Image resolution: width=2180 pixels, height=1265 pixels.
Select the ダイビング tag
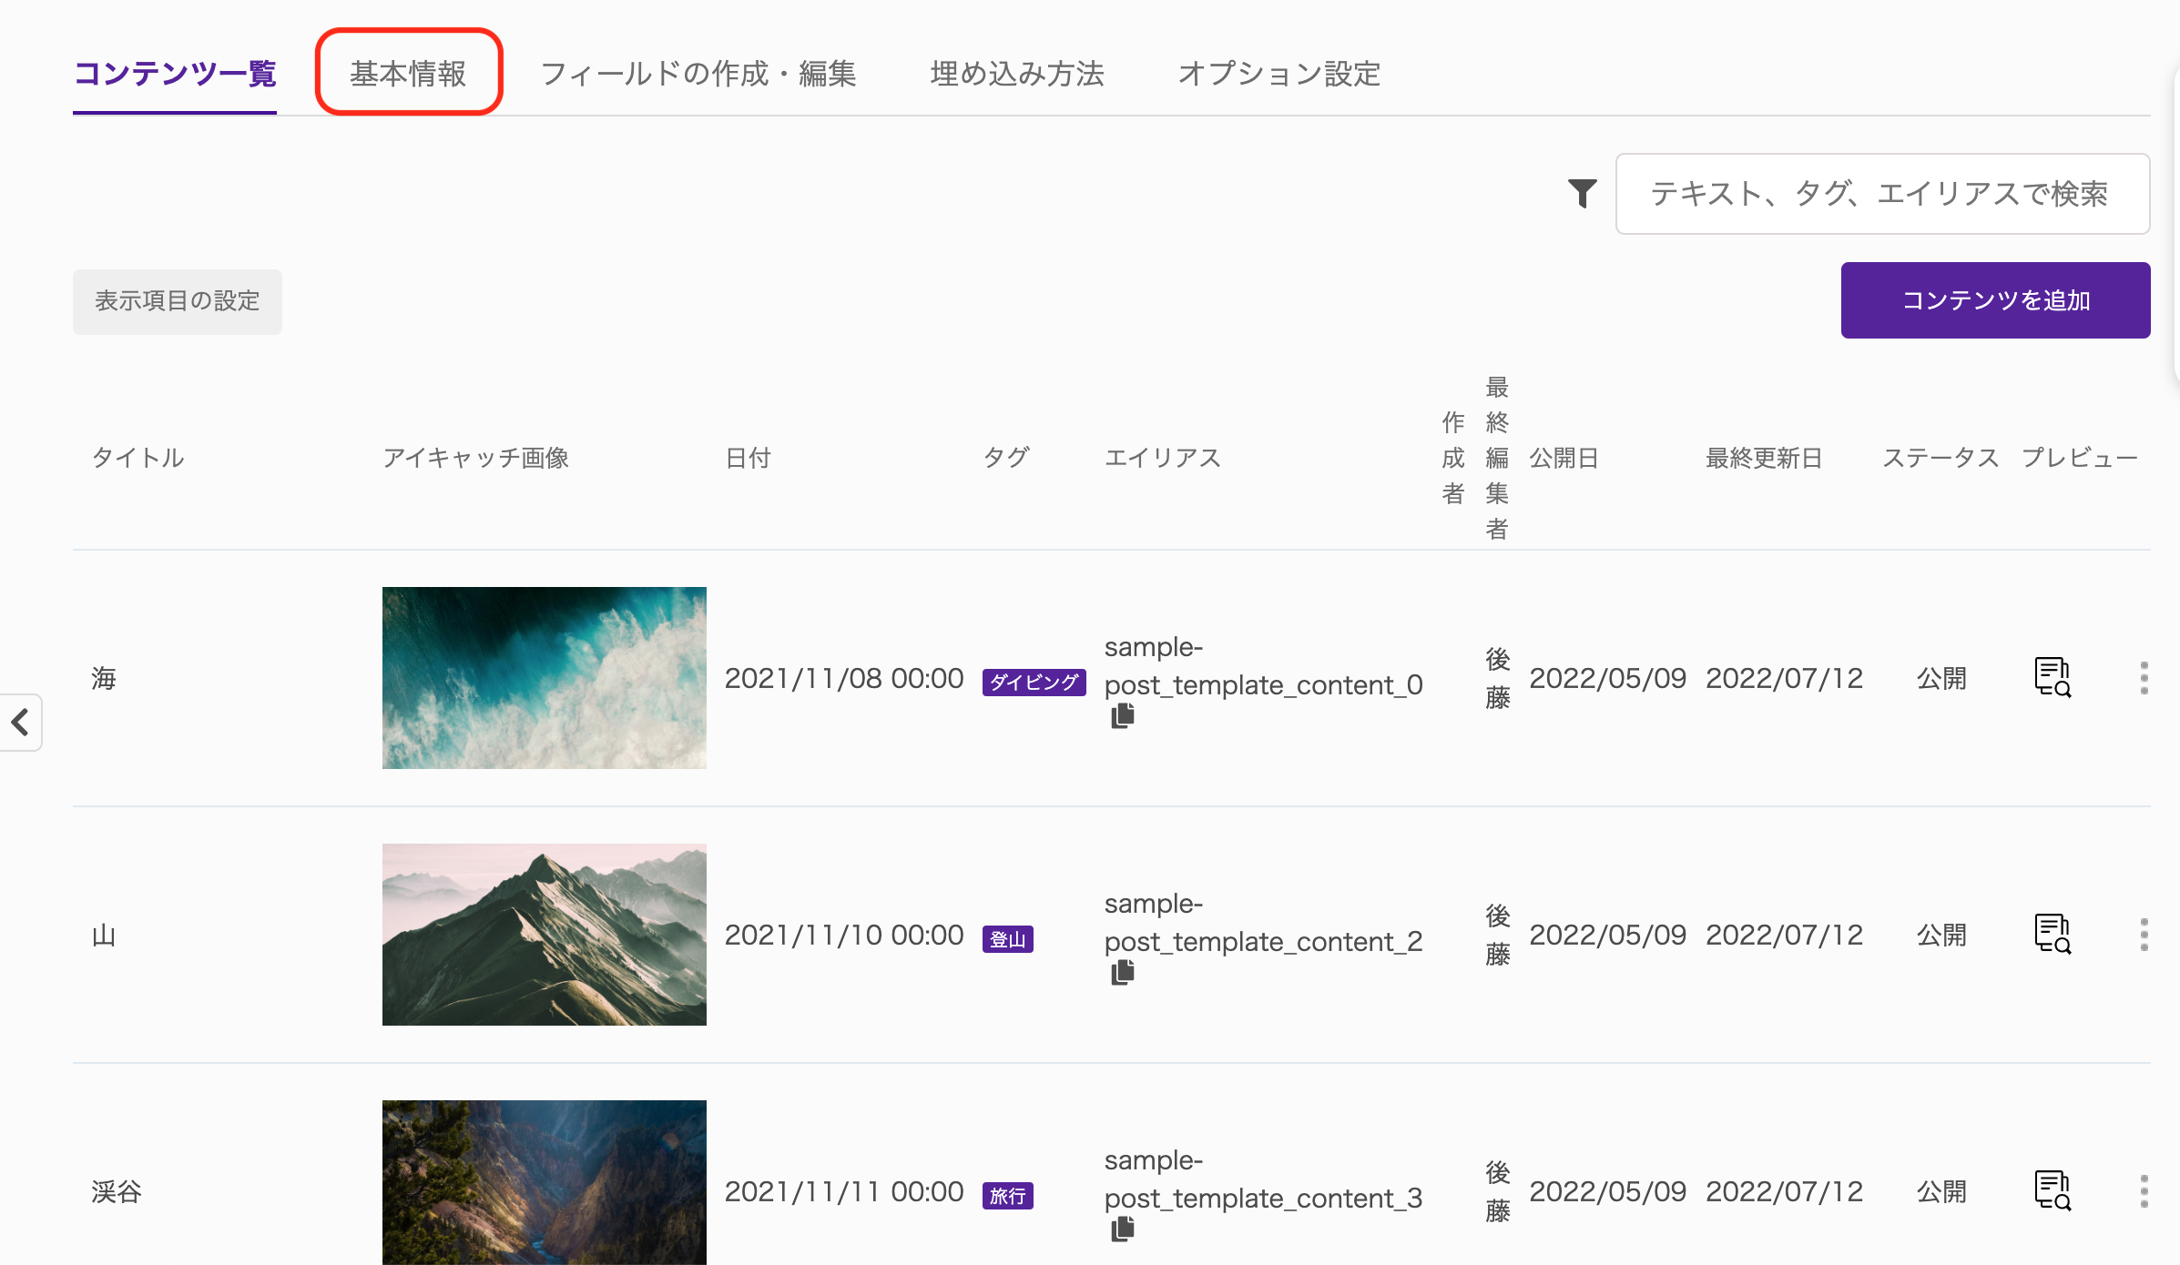[1034, 682]
